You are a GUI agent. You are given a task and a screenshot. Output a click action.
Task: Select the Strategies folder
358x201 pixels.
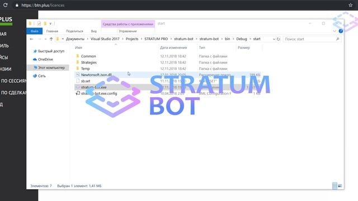tap(88, 63)
